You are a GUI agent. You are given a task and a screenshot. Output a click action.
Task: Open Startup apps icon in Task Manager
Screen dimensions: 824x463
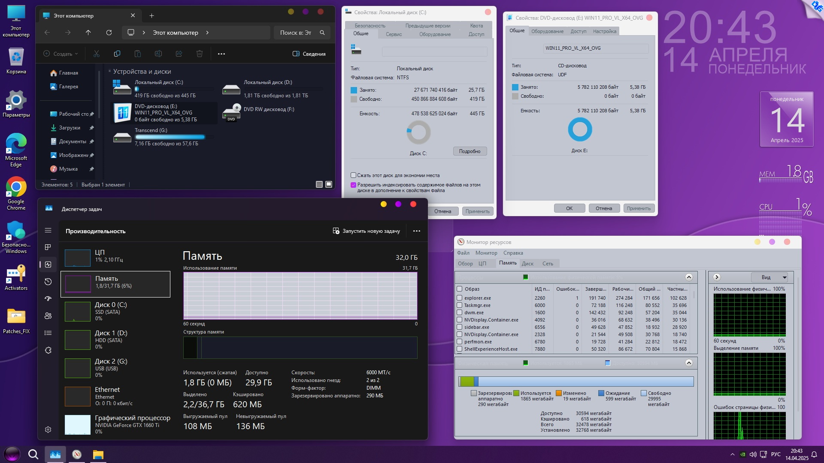(48, 299)
